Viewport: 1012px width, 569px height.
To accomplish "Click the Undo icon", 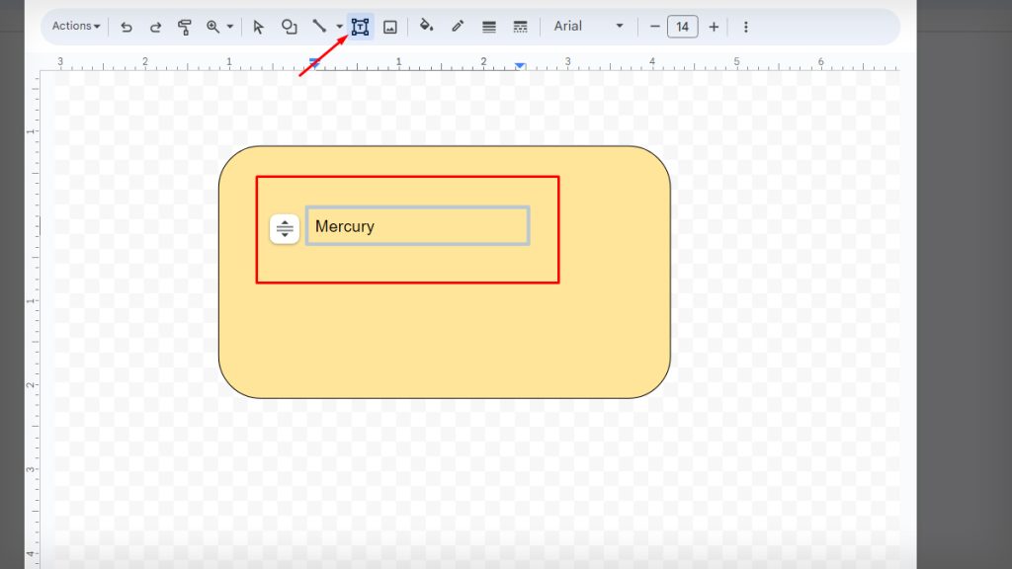I will point(126,27).
